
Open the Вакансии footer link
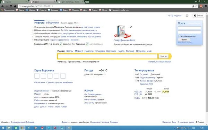coord(166,122)
